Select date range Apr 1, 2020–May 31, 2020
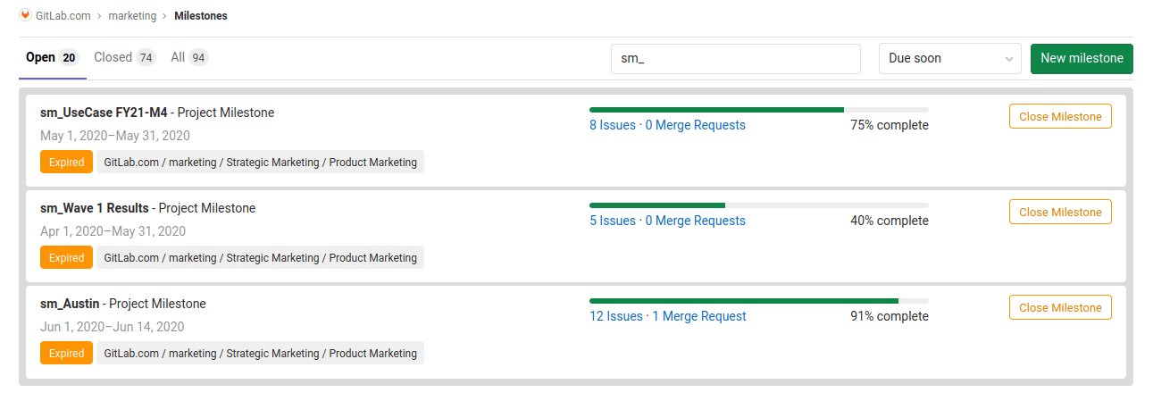The image size is (1153, 401). (x=113, y=231)
